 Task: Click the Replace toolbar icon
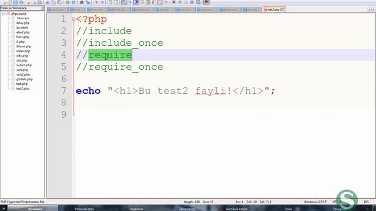click(88, 2)
